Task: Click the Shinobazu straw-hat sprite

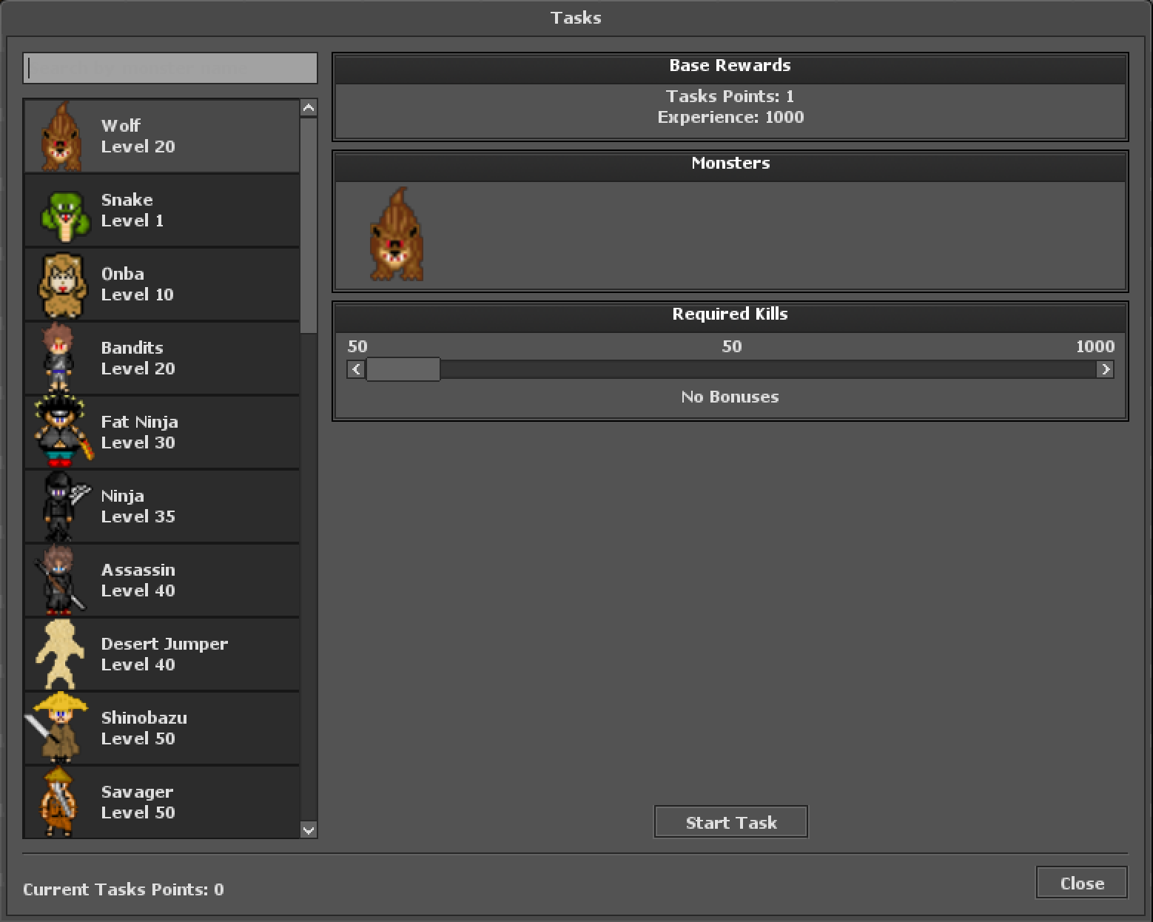Action: point(58,728)
